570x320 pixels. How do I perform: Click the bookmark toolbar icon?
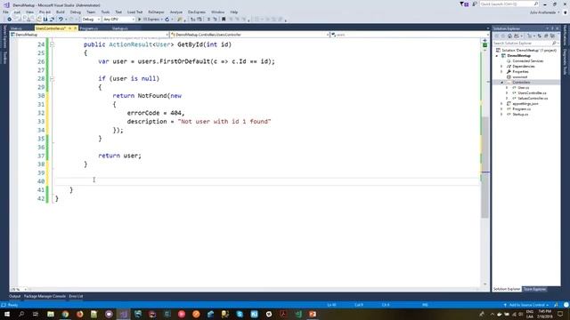(224, 20)
